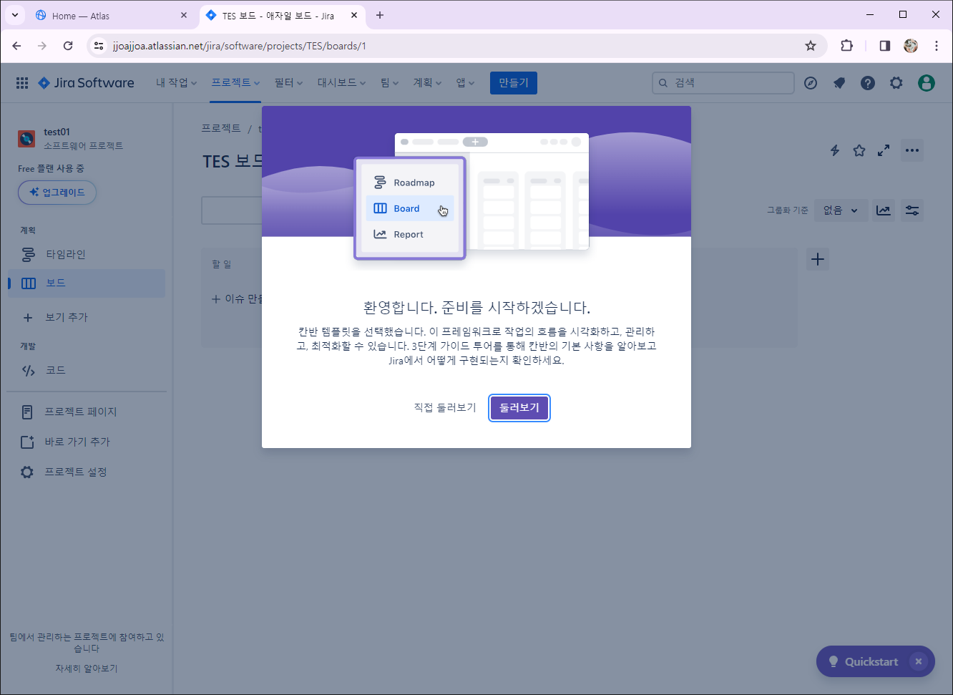This screenshot has width=953, height=695.
Task: Close the TES 보드 Jira tab
Action: tap(354, 15)
